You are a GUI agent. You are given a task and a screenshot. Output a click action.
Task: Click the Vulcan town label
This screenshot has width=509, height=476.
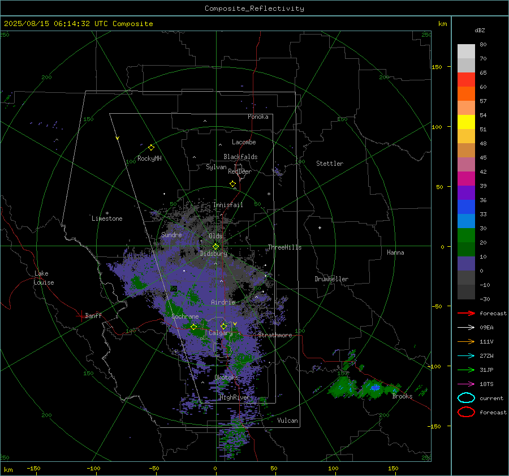288,421
